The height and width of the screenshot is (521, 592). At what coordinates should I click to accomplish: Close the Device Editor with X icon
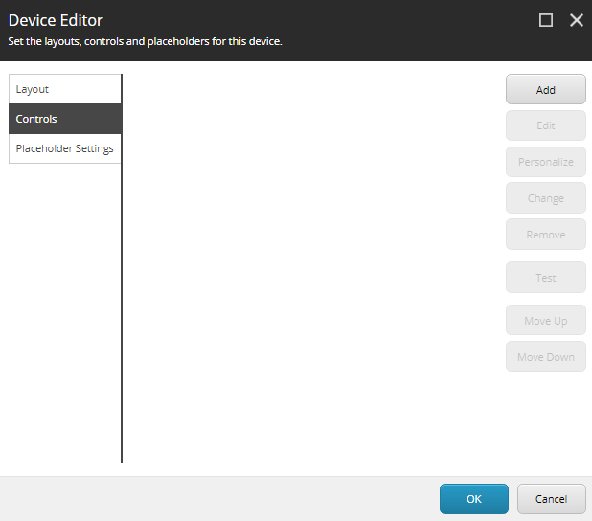coord(576,20)
